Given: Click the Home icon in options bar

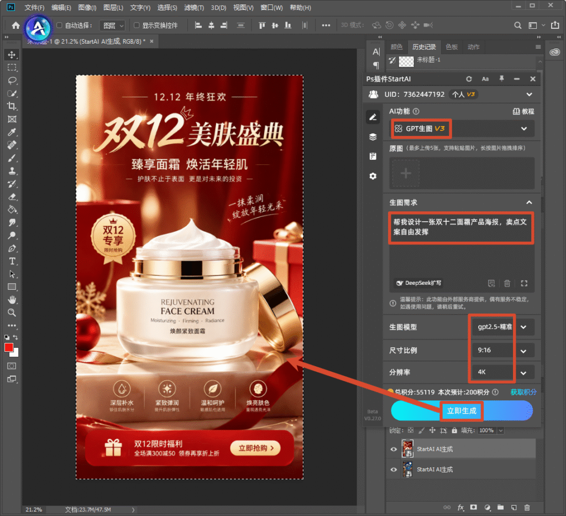Looking at the screenshot, I should (15, 25).
